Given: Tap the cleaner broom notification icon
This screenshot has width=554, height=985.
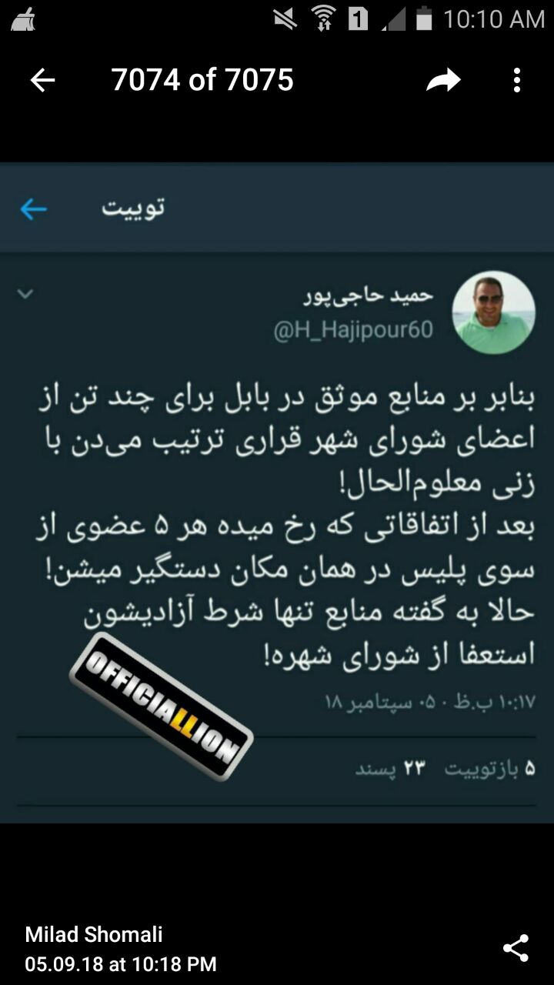Looking at the screenshot, I should (x=24, y=18).
